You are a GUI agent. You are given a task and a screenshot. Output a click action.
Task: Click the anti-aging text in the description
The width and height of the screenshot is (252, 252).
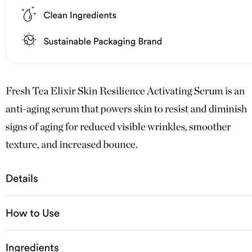point(28,109)
